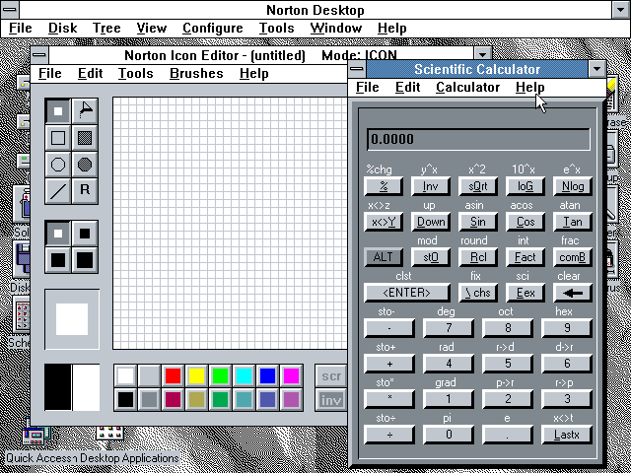
Task: Click the number 7 key
Action: pyautogui.click(x=449, y=328)
